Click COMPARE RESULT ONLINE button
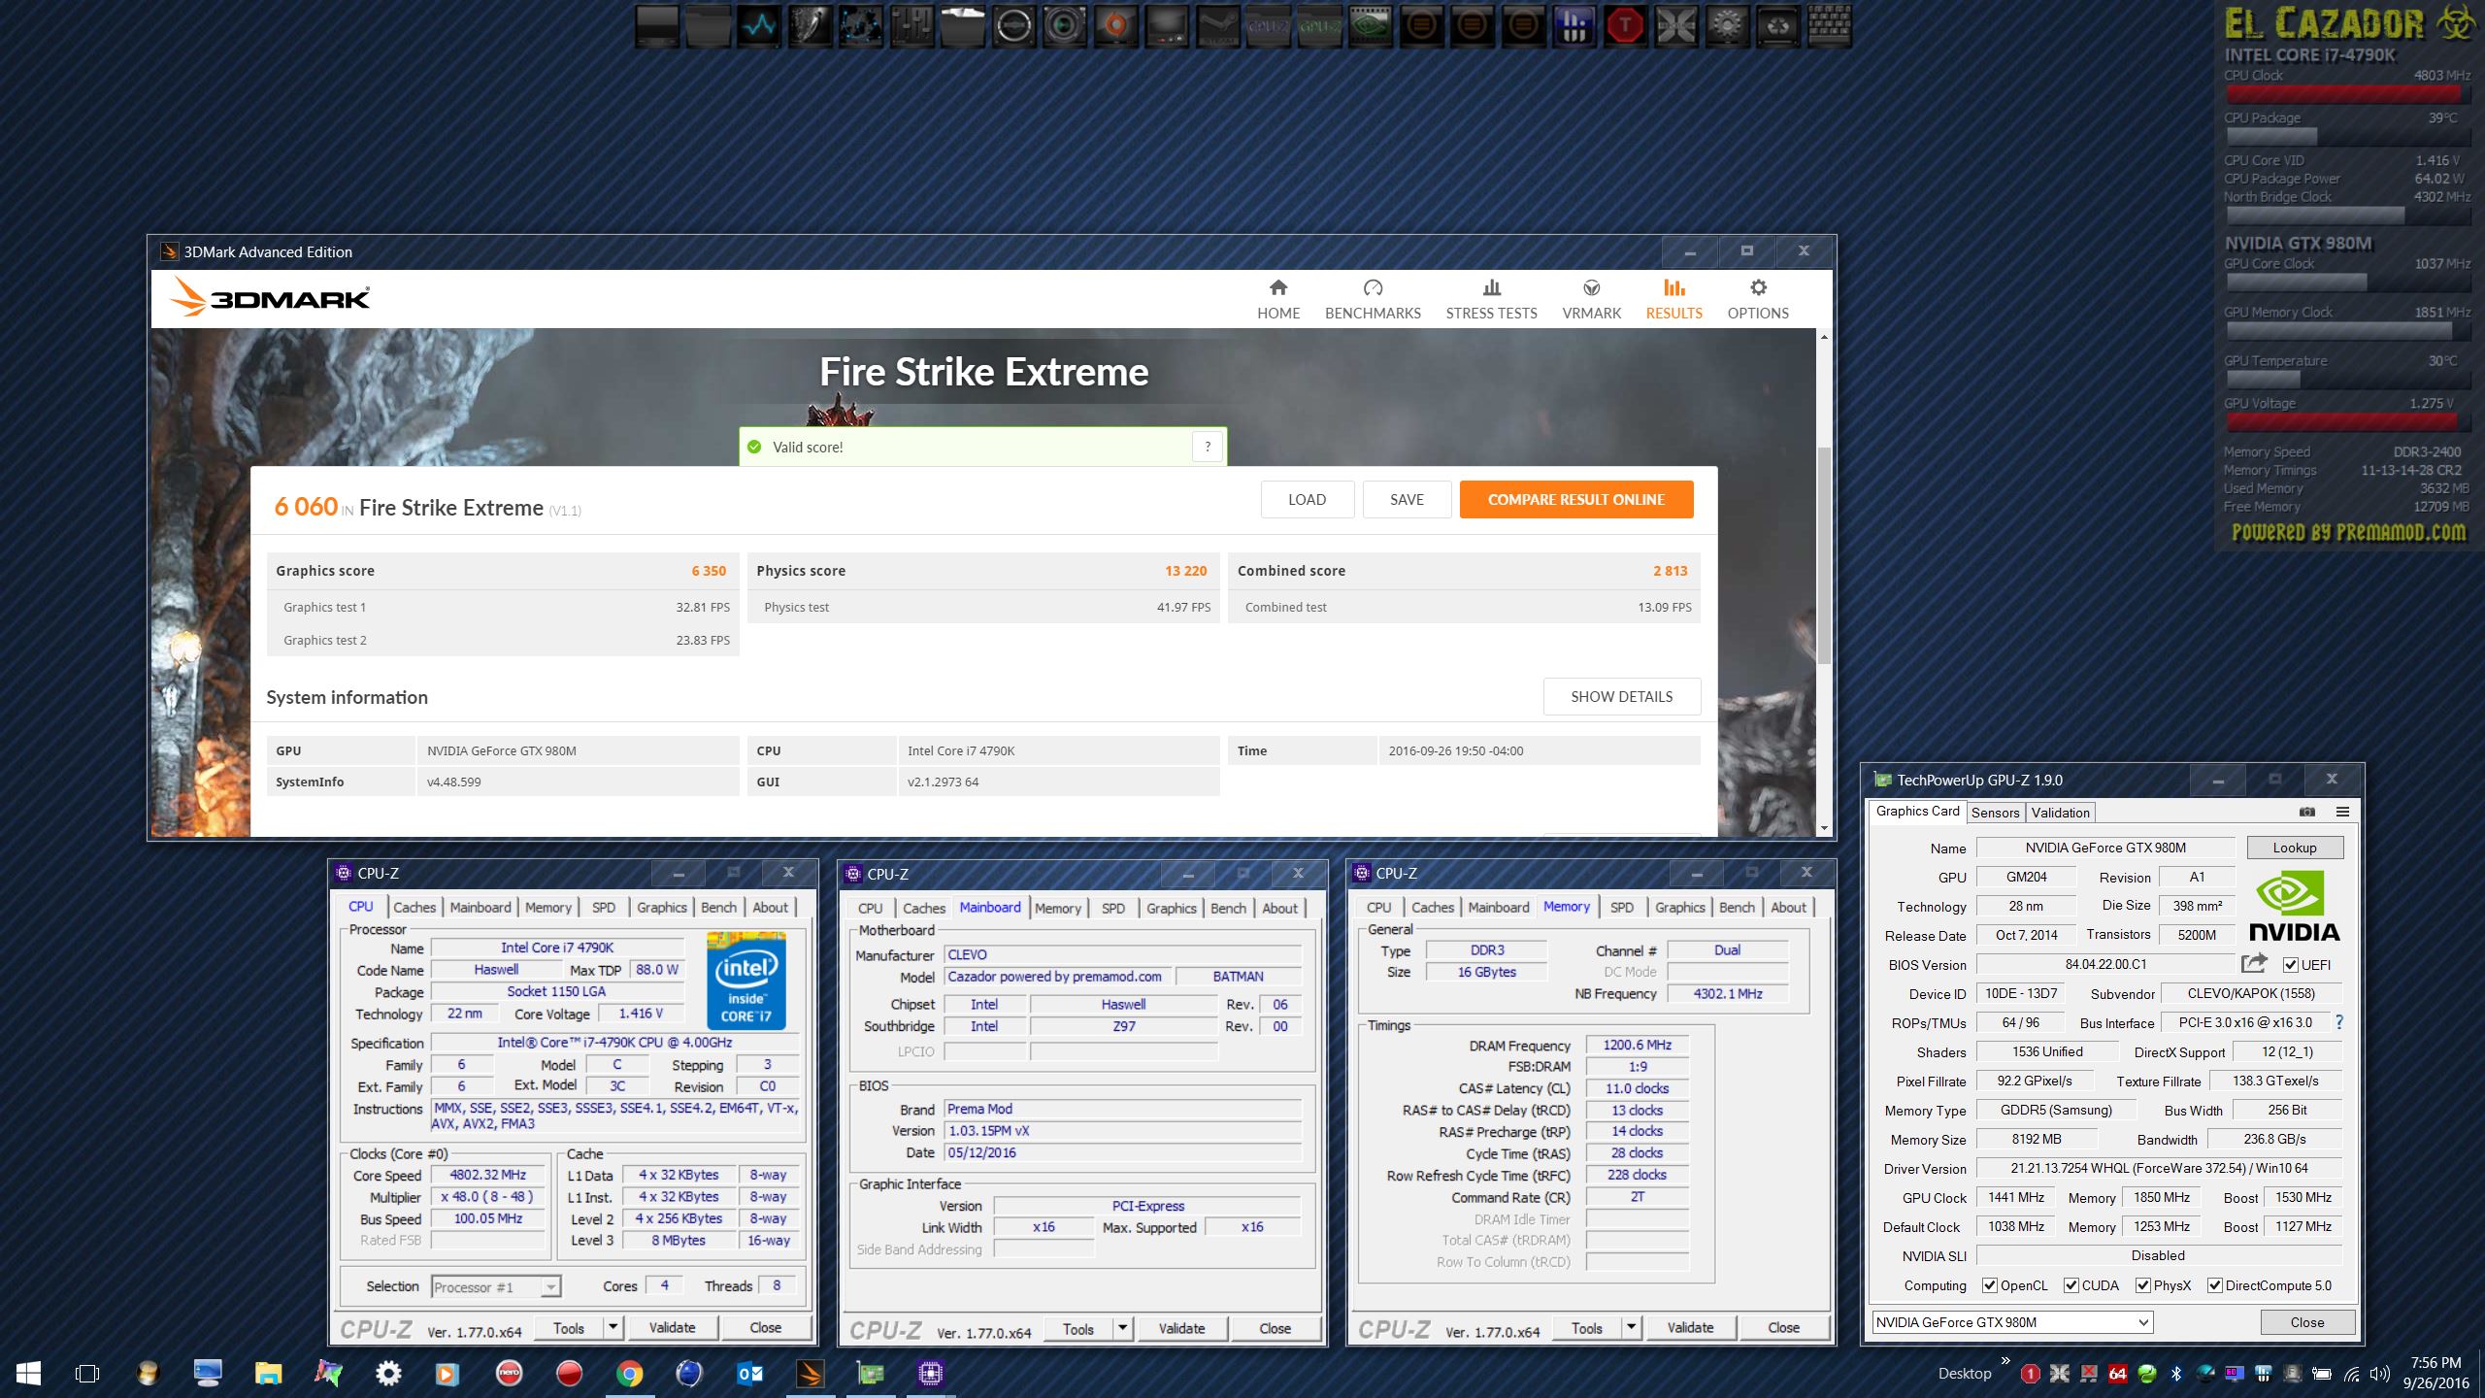 1576,499
